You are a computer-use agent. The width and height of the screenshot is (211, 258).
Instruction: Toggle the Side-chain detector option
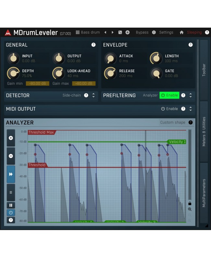pos(72,95)
